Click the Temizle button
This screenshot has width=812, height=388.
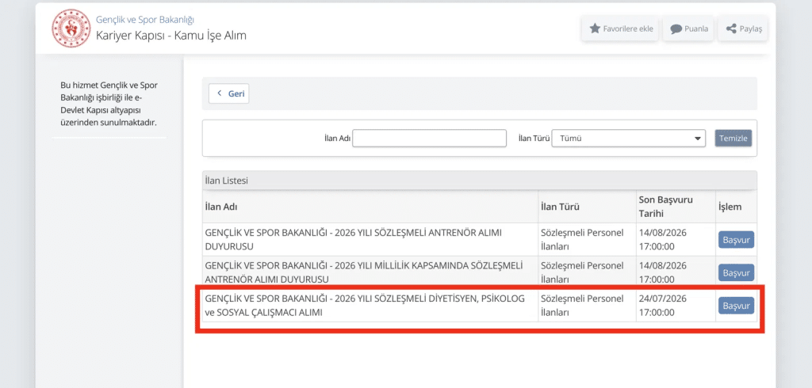point(733,138)
